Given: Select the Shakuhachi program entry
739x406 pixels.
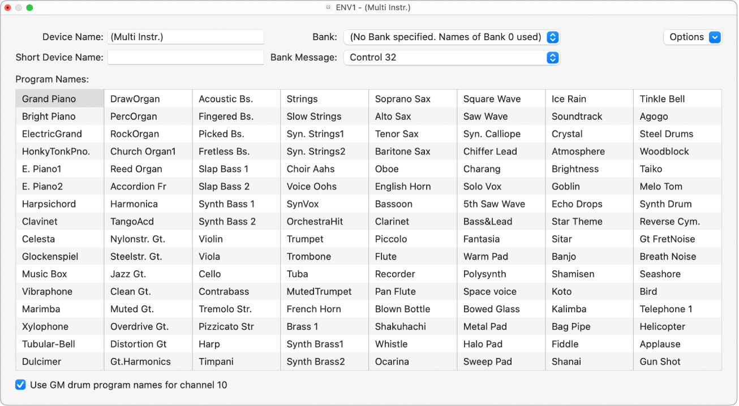Looking at the screenshot, I should coord(400,327).
